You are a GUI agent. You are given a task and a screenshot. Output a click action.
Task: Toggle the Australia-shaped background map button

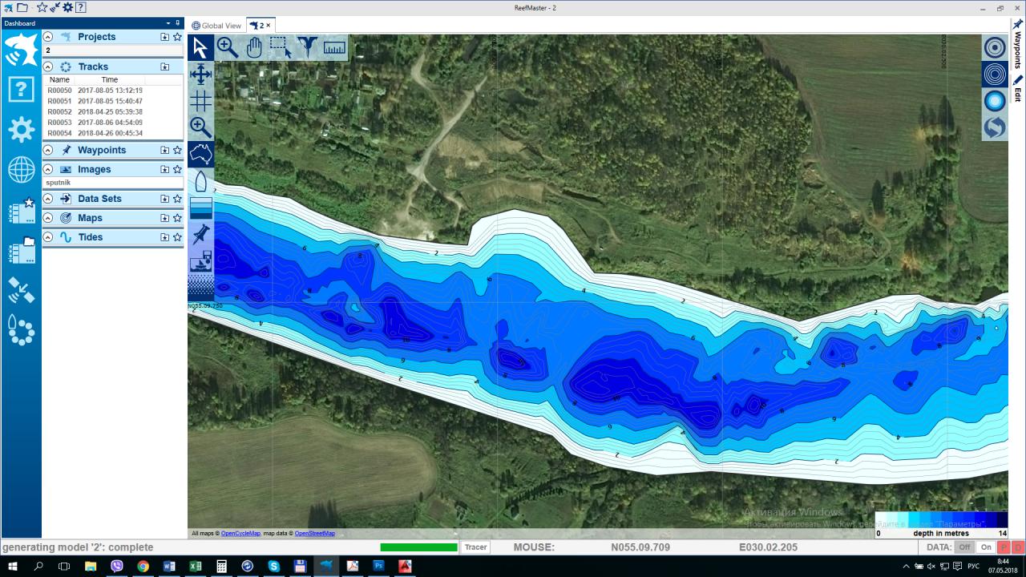click(200, 154)
